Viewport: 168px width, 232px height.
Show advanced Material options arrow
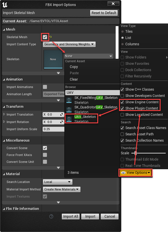58,202
